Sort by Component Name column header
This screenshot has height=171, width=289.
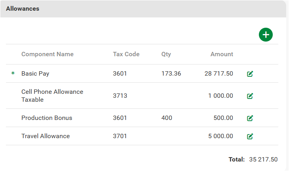tap(47, 54)
